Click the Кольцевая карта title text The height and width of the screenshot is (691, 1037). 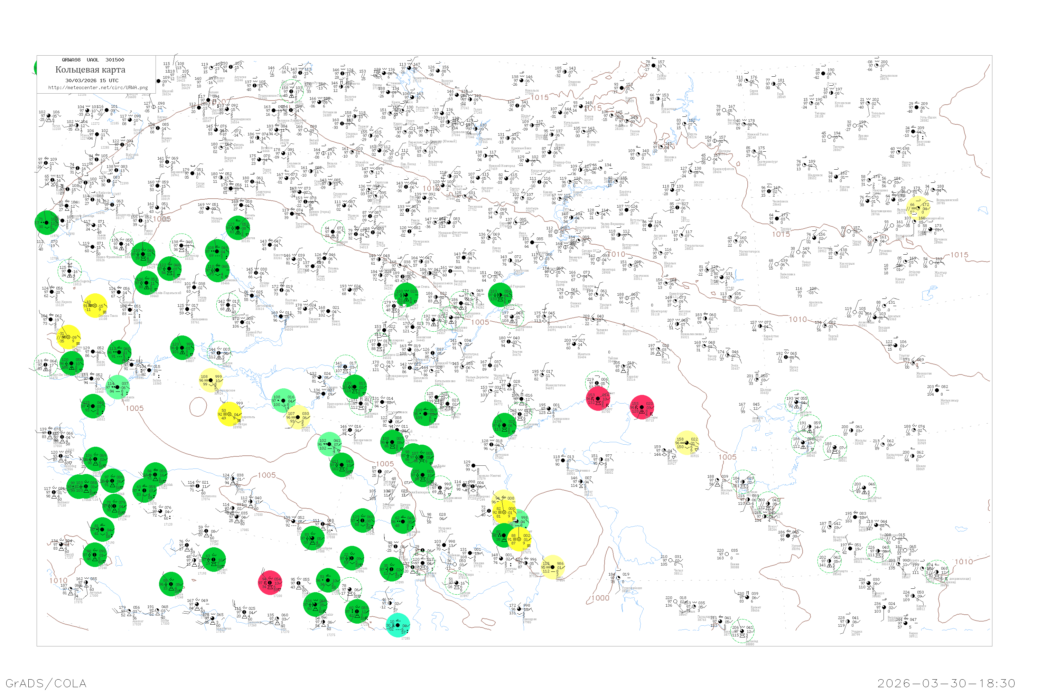(90, 70)
